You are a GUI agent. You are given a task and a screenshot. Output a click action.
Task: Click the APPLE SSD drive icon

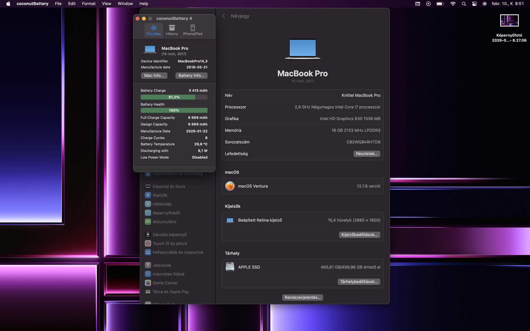click(x=230, y=267)
